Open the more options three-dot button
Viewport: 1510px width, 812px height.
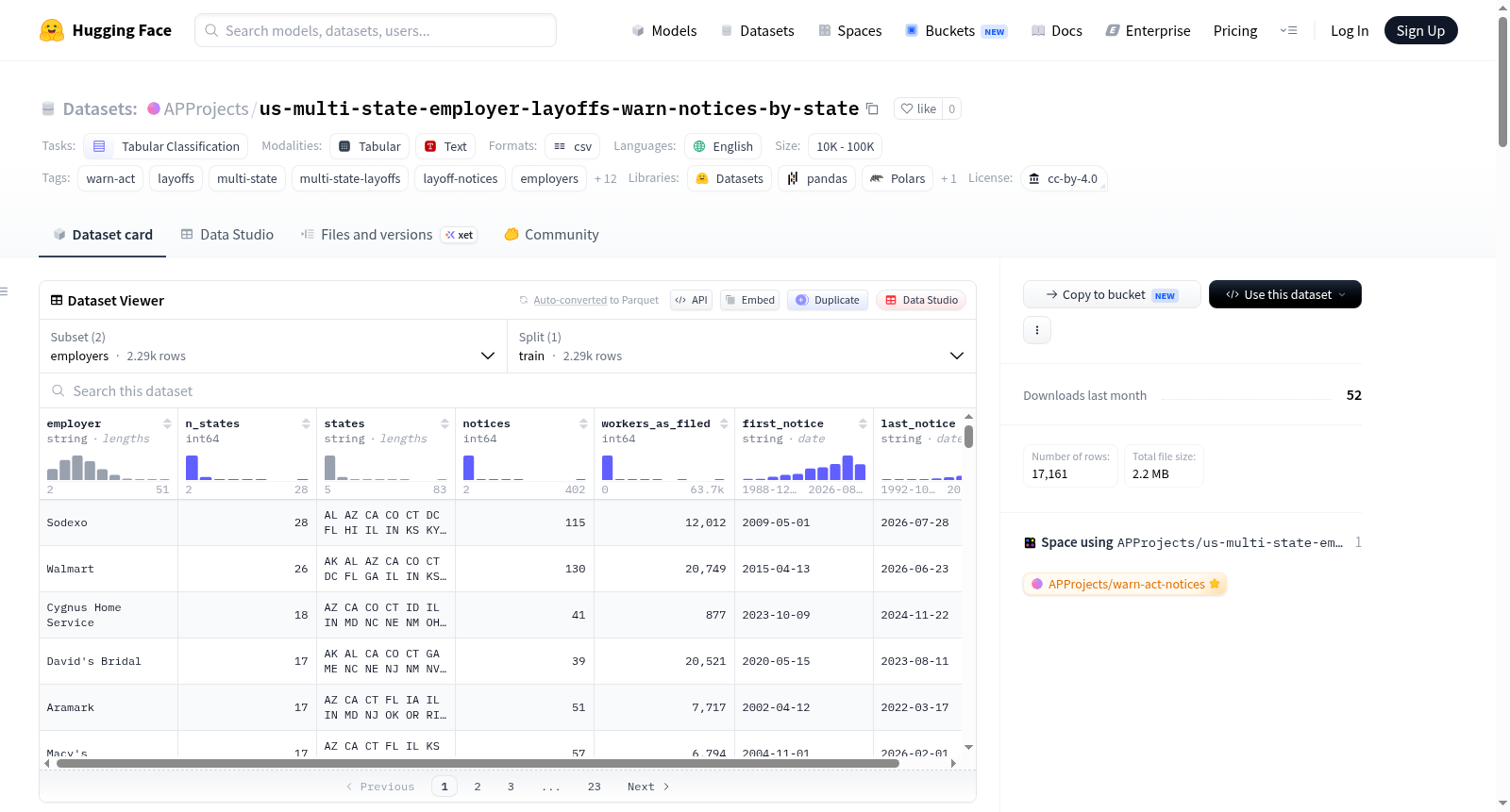click(x=1037, y=330)
